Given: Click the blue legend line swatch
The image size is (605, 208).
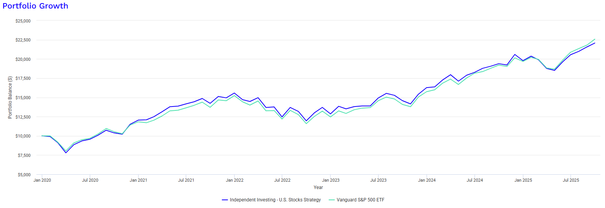Looking at the screenshot, I should pyautogui.click(x=225, y=200).
